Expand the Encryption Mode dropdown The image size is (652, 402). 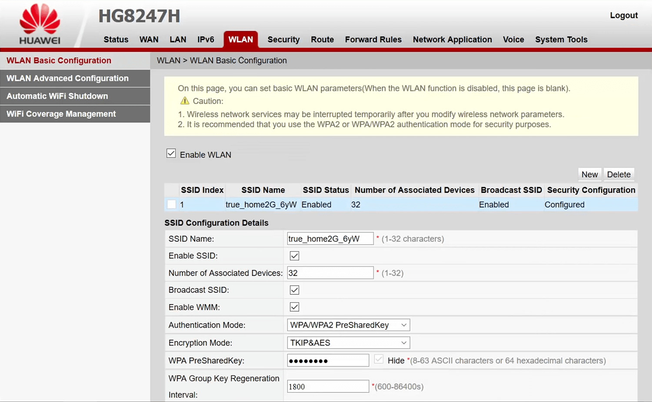pyautogui.click(x=348, y=343)
